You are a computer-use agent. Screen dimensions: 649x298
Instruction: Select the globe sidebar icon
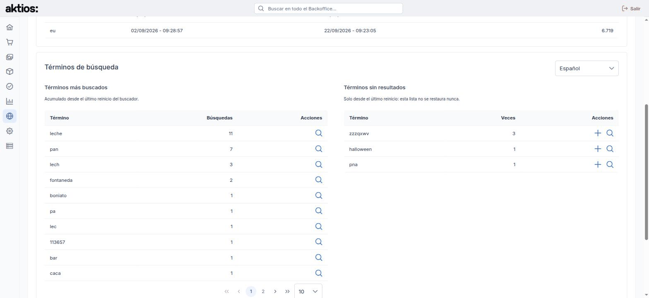click(x=10, y=116)
